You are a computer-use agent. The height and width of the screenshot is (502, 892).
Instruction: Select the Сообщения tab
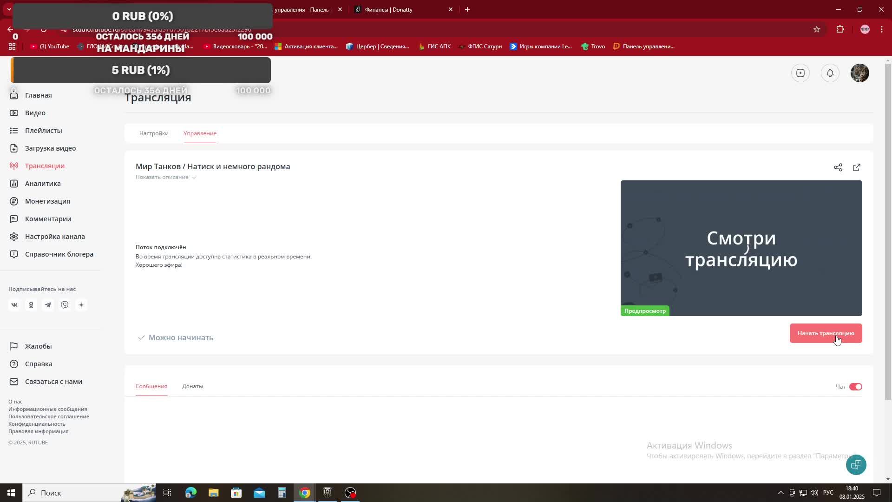[x=151, y=386]
